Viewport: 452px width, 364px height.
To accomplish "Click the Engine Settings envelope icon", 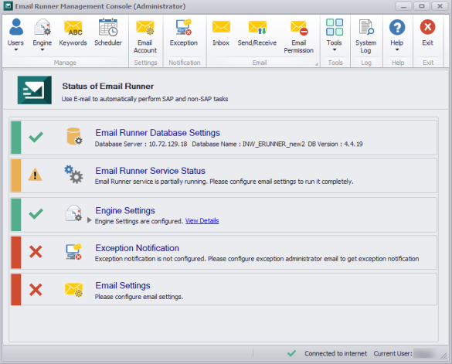I will click(x=73, y=213).
